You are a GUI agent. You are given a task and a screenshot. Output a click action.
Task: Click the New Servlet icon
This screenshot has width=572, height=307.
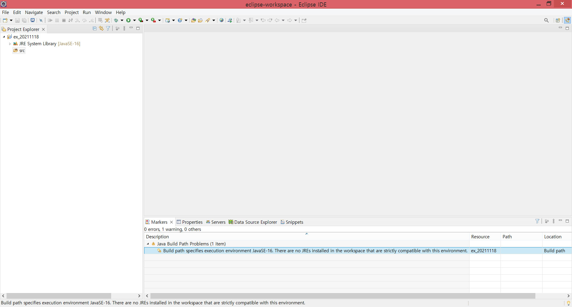point(180,20)
